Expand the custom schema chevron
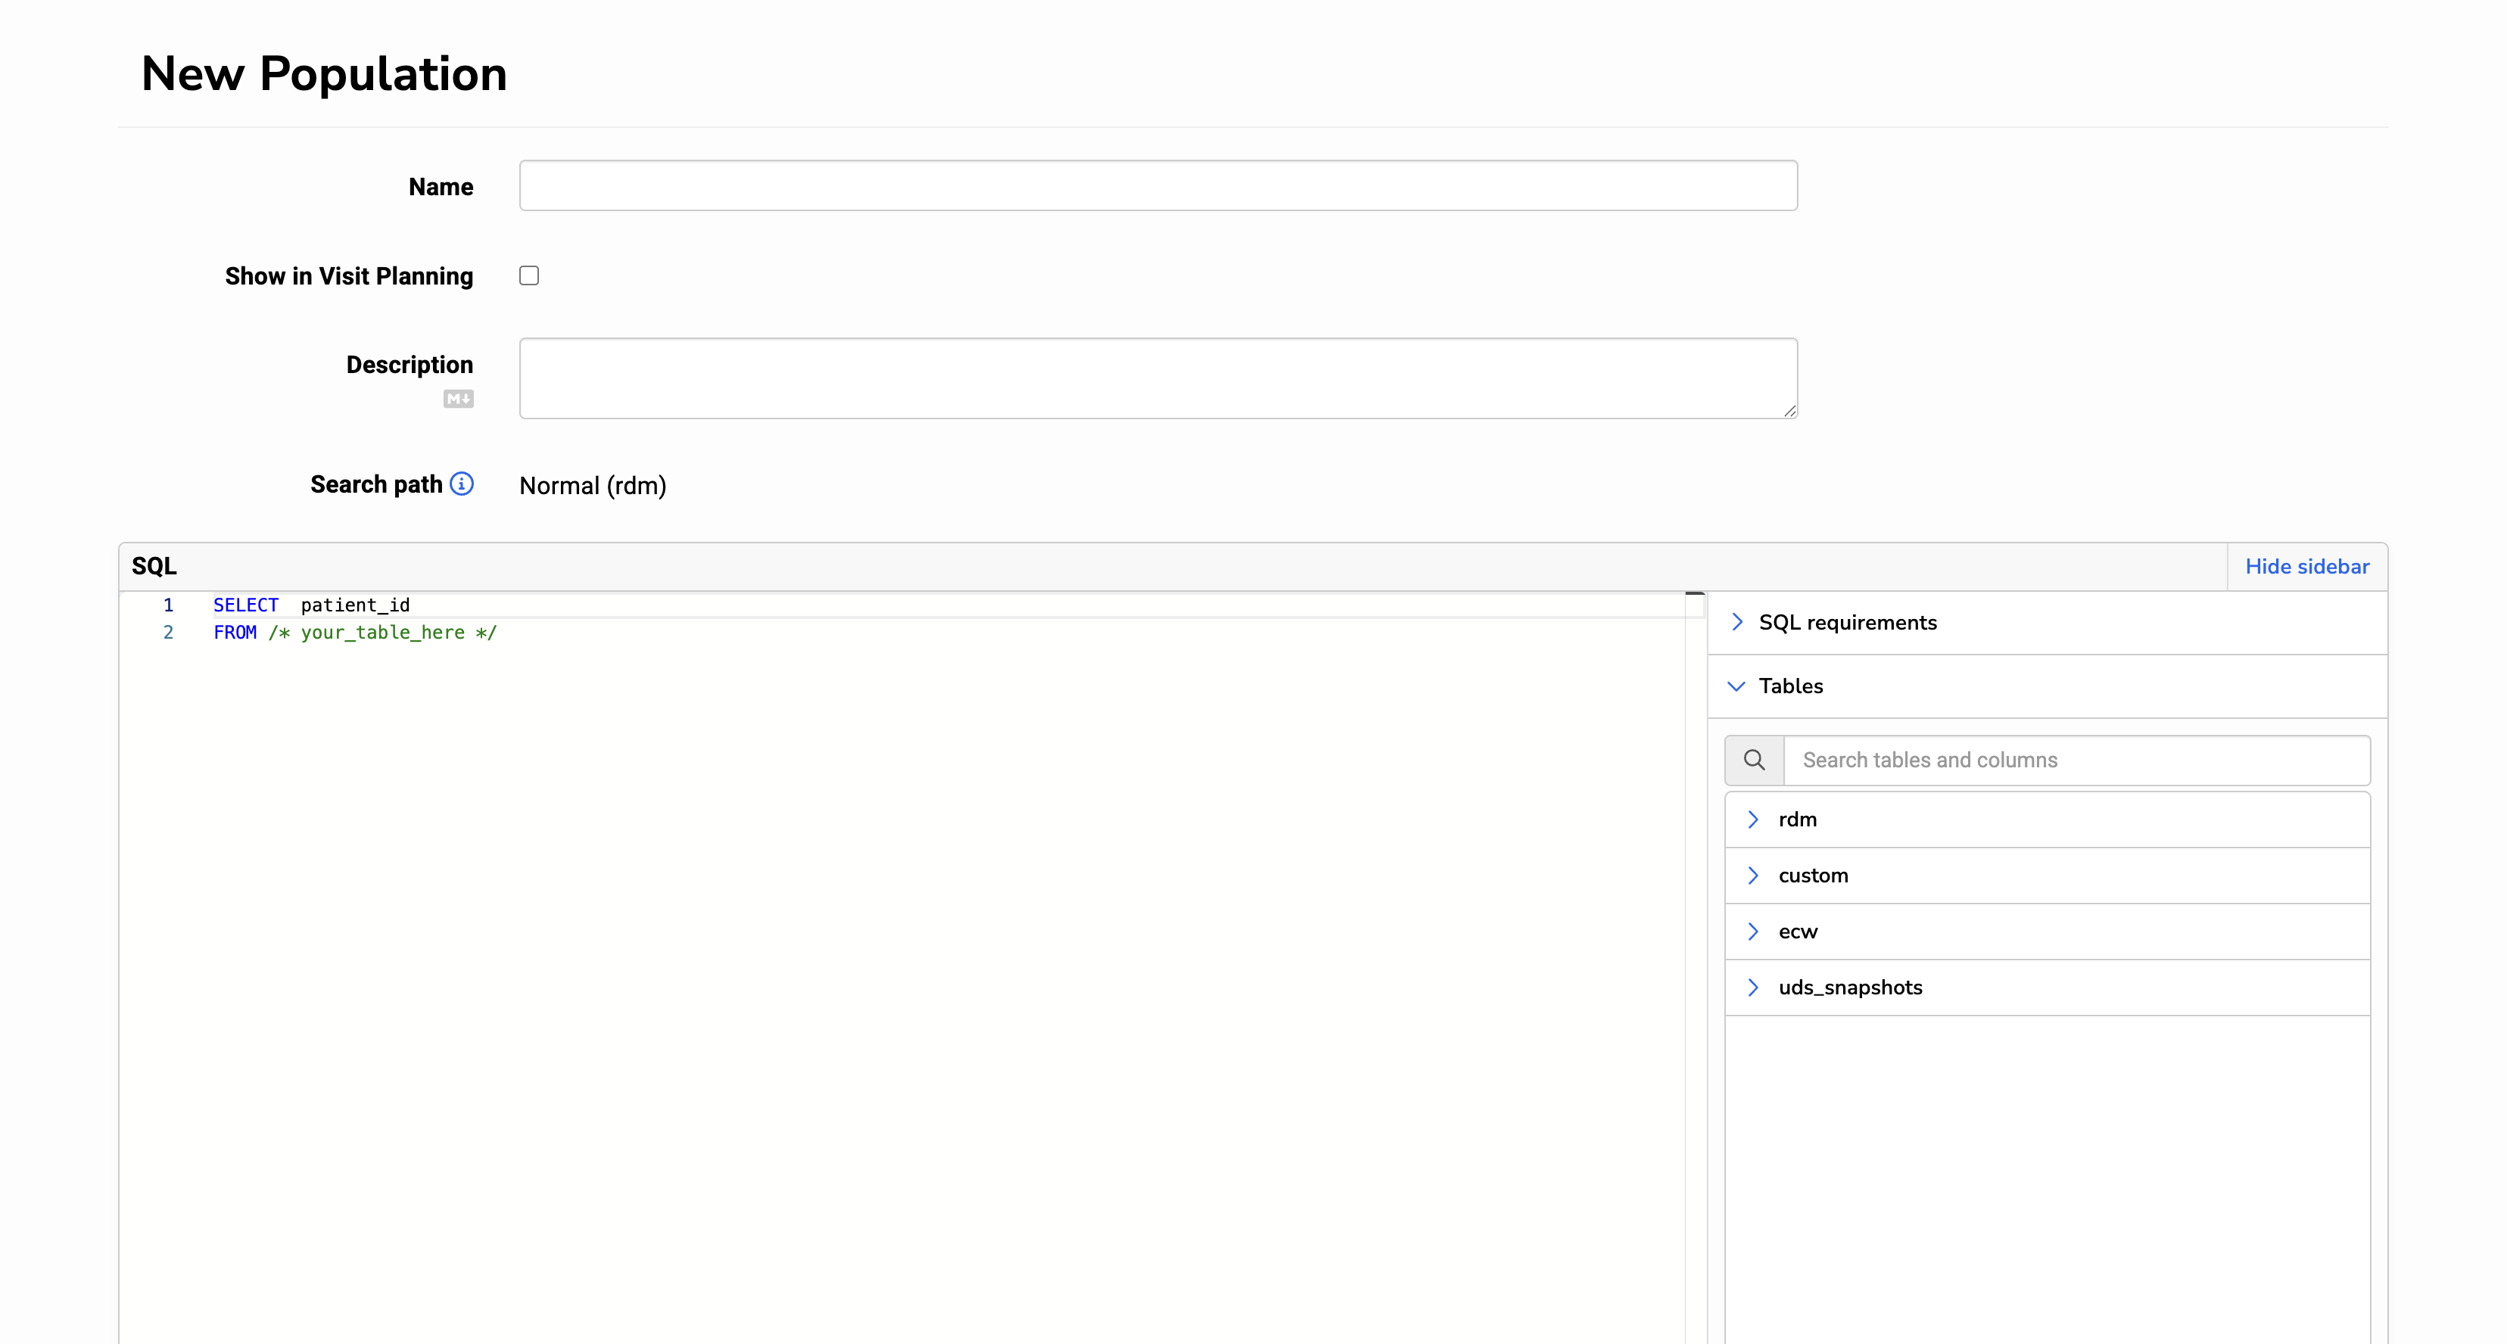 pyautogui.click(x=1753, y=875)
